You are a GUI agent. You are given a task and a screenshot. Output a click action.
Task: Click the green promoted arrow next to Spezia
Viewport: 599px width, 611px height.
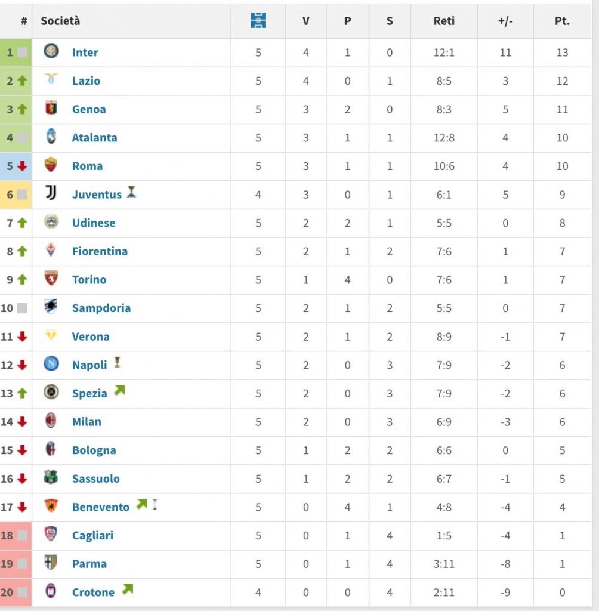pos(120,390)
